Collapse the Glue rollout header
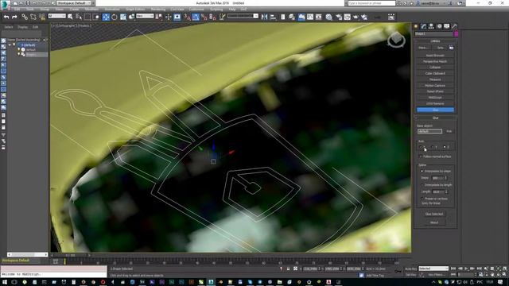509x286 pixels. 435,118
